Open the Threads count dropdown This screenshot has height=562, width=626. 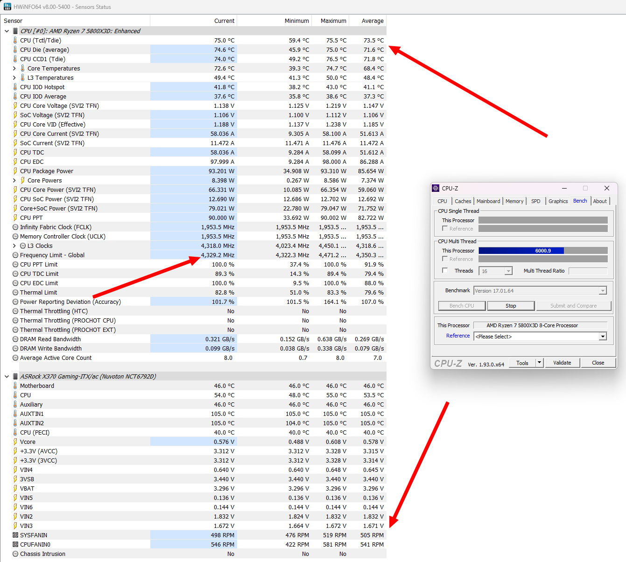[x=496, y=271]
